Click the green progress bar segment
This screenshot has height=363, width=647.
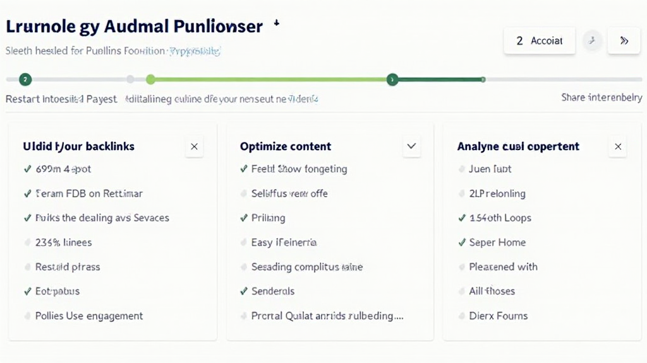pyautogui.click(x=270, y=79)
